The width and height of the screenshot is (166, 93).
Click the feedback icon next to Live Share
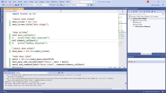click(163, 5)
